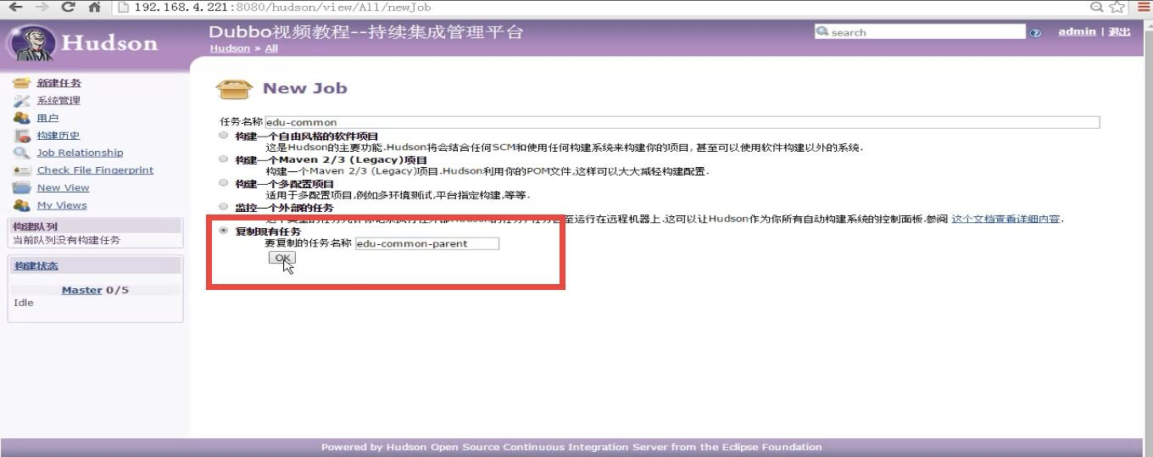The height and width of the screenshot is (457, 1153).
Task: Click the Check File Fingerprint icon
Action: pyautogui.click(x=21, y=170)
